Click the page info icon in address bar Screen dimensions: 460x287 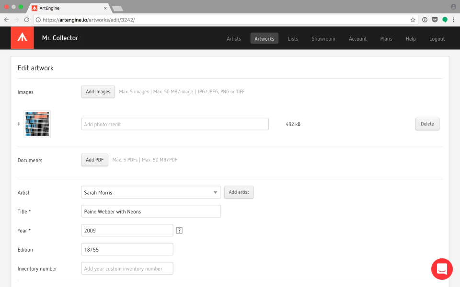(x=425, y=20)
